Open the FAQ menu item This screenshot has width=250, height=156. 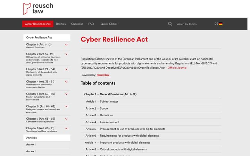91,24
